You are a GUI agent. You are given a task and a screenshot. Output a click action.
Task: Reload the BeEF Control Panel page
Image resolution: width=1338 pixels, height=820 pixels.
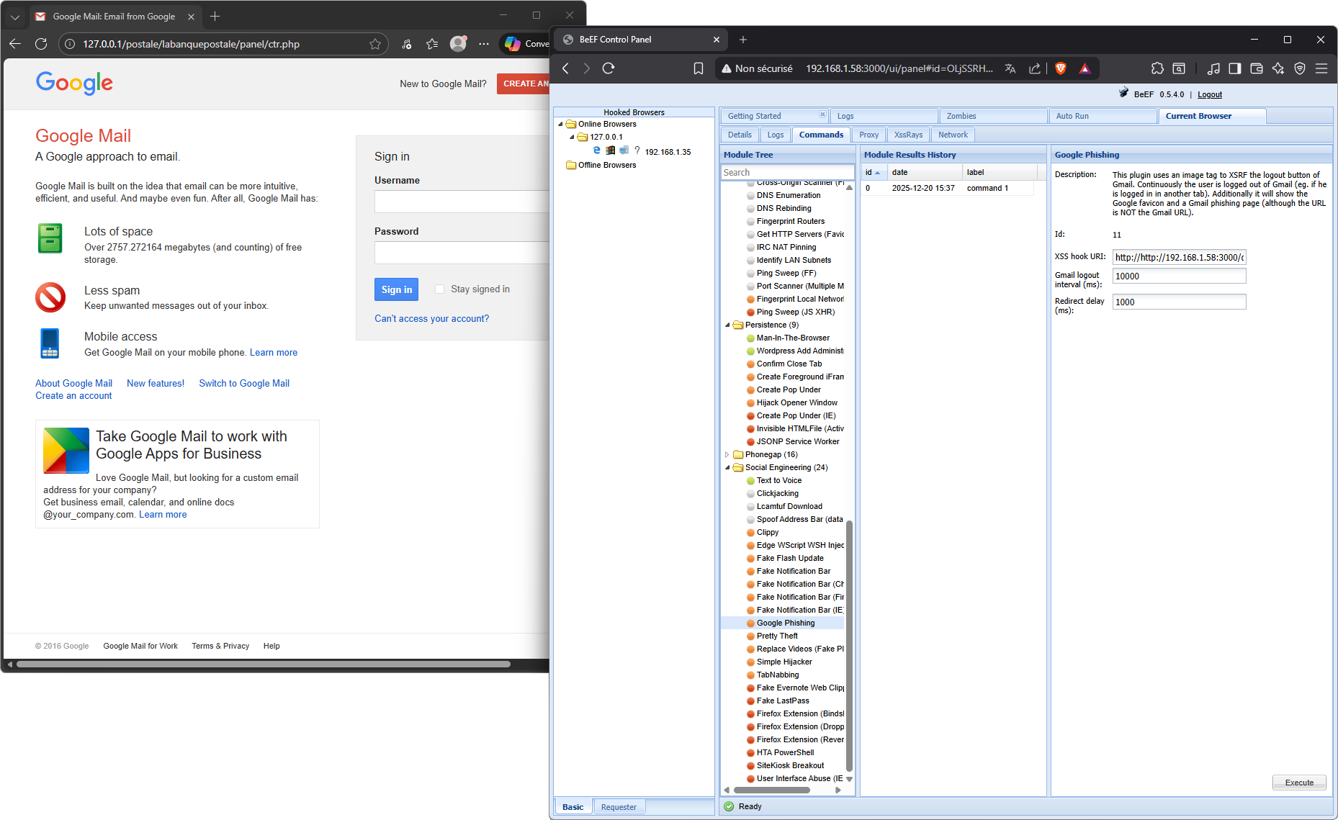pos(609,68)
